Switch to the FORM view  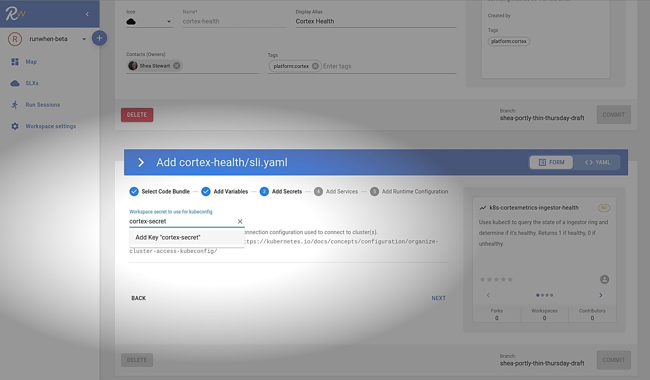coord(551,162)
